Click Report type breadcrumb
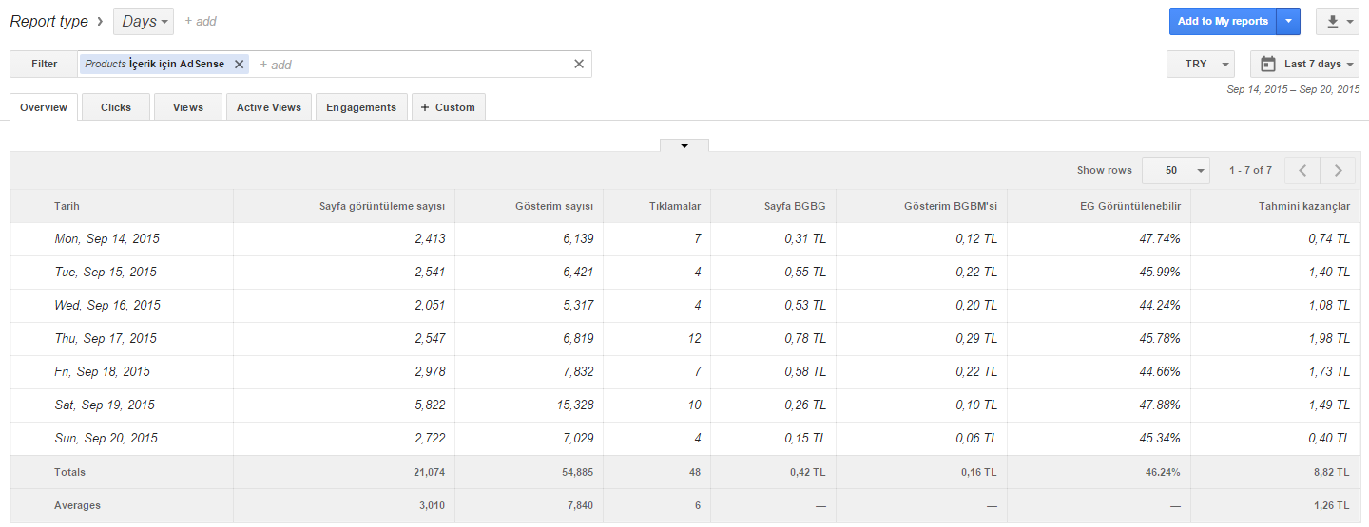Image resolution: width=1369 pixels, height=527 pixels. [48, 21]
